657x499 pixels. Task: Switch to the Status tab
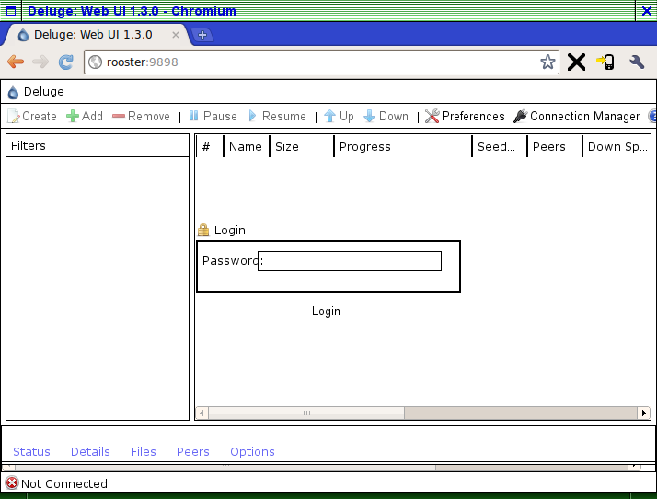(31, 452)
